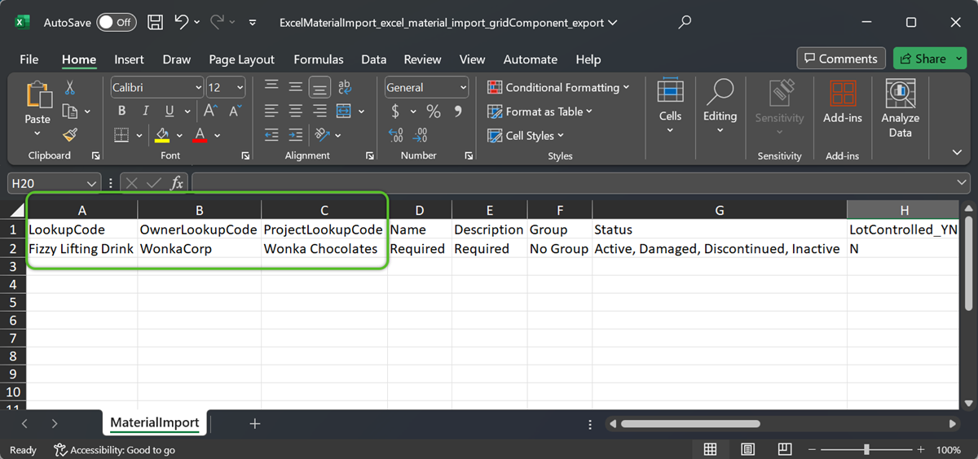Switch to Review tab
This screenshot has width=978, height=459.
pyautogui.click(x=422, y=59)
